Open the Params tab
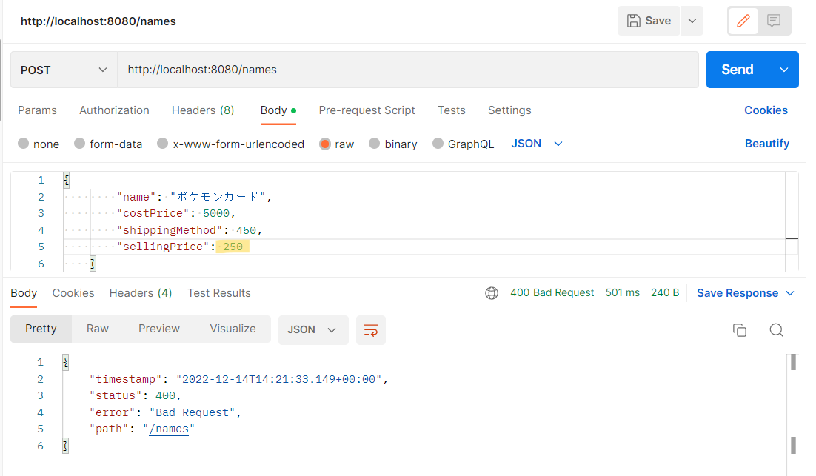The image size is (816, 476). point(37,110)
